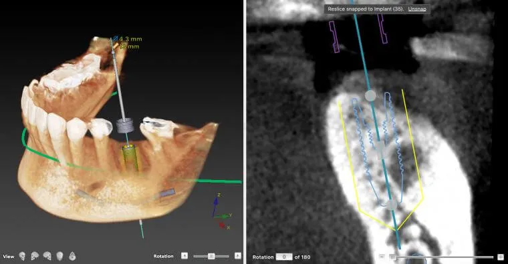508x264 pixels.
Task: Click the gray drill sleeve in 3D view
Action: [x=125, y=125]
